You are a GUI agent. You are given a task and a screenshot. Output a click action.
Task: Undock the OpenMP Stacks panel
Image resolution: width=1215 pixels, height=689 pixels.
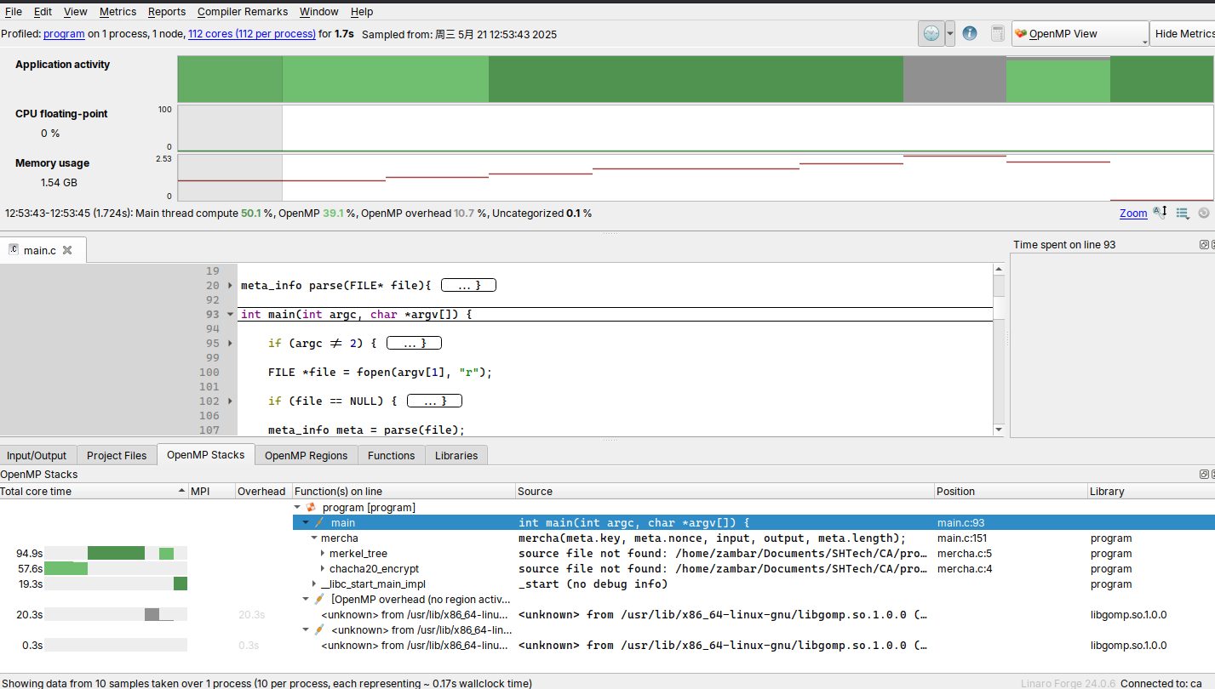pyautogui.click(x=1204, y=475)
